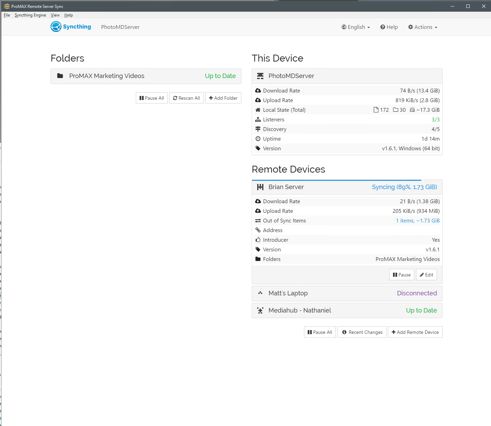
Task: Click the Introducer thumbs-up icon
Action: click(258, 240)
